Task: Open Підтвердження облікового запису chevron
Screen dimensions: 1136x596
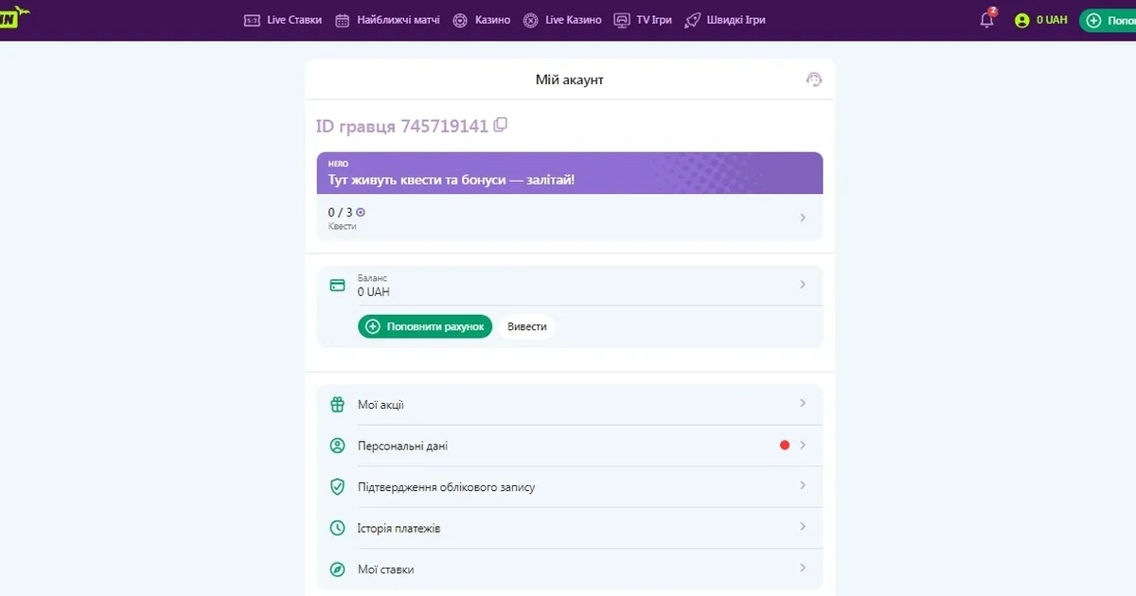Action: point(803,485)
